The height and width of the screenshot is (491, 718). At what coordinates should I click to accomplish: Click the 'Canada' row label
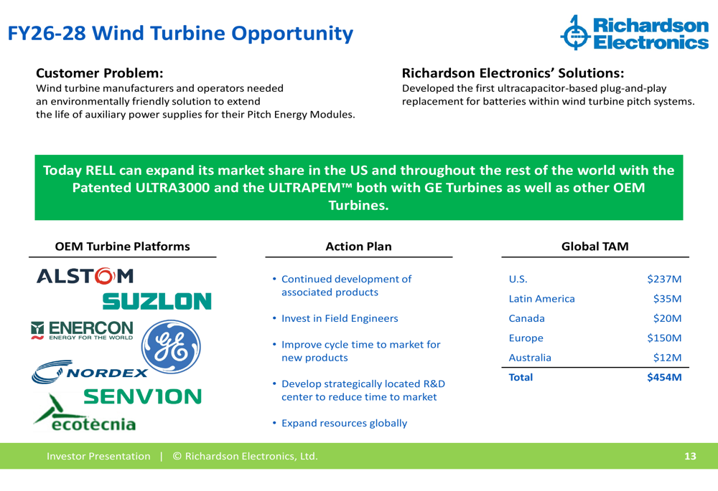pyautogui.click(x=526, y=318)
